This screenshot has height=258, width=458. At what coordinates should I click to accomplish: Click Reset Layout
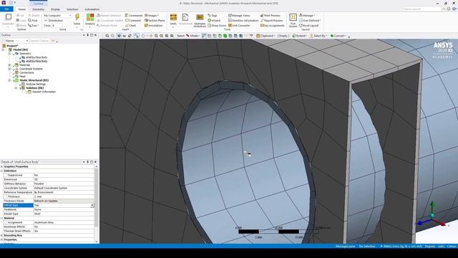point(308,26)
